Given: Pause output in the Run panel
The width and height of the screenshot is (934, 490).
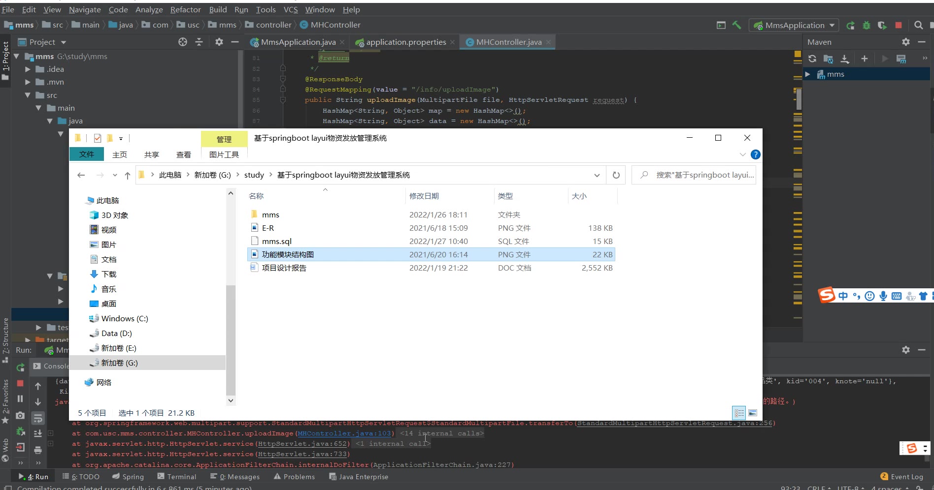Looking at the screenshot, I should tap(20, 398).
